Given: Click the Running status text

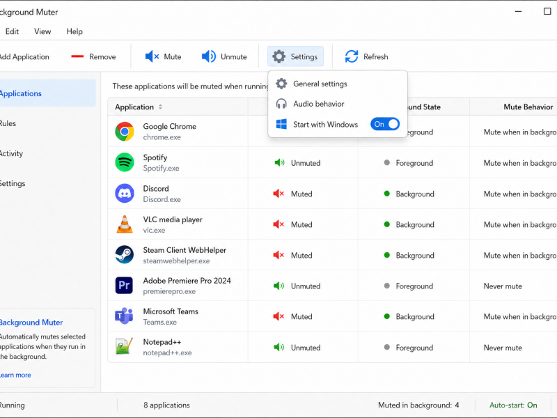Looking at the screenshot, I should tap(12, 405).
